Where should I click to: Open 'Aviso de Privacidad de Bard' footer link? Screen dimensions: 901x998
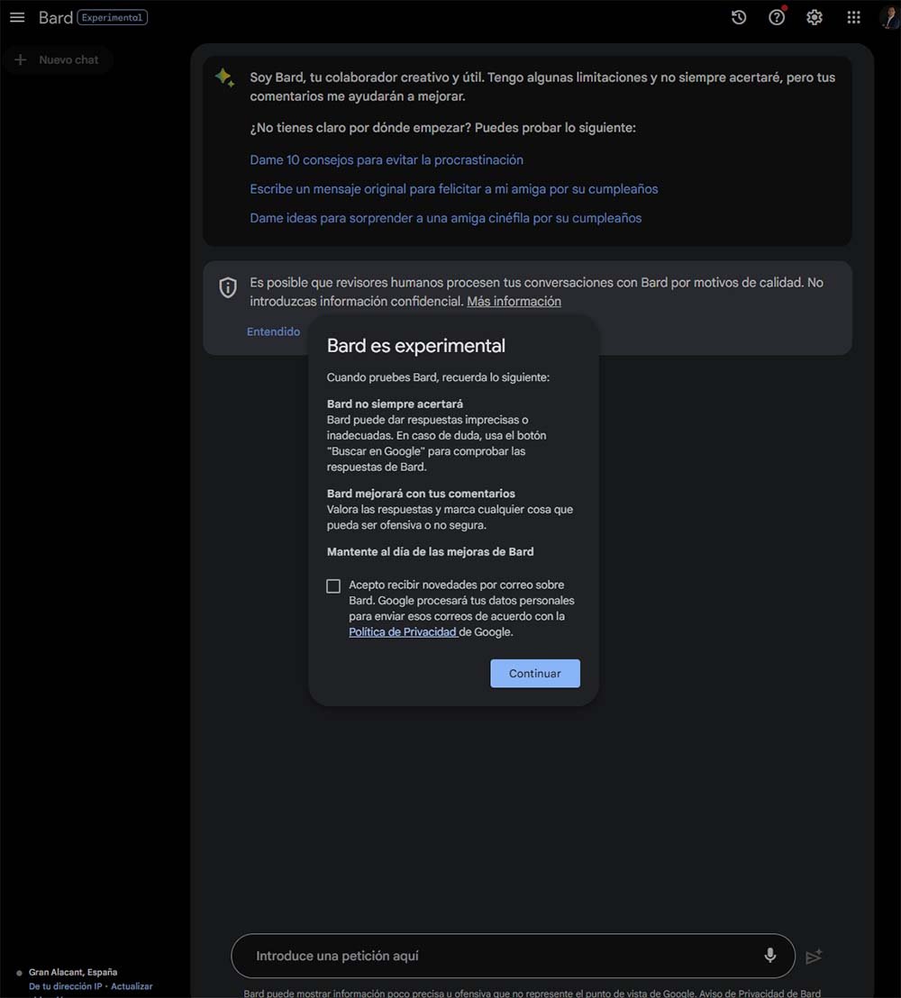point(760,993)
